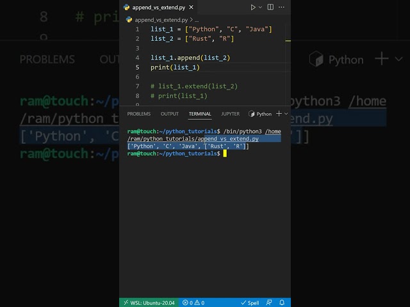Click commented print(list_1) on line 8
The width and height of the screenshot is (410, 307).
click(x=179, y=96)
